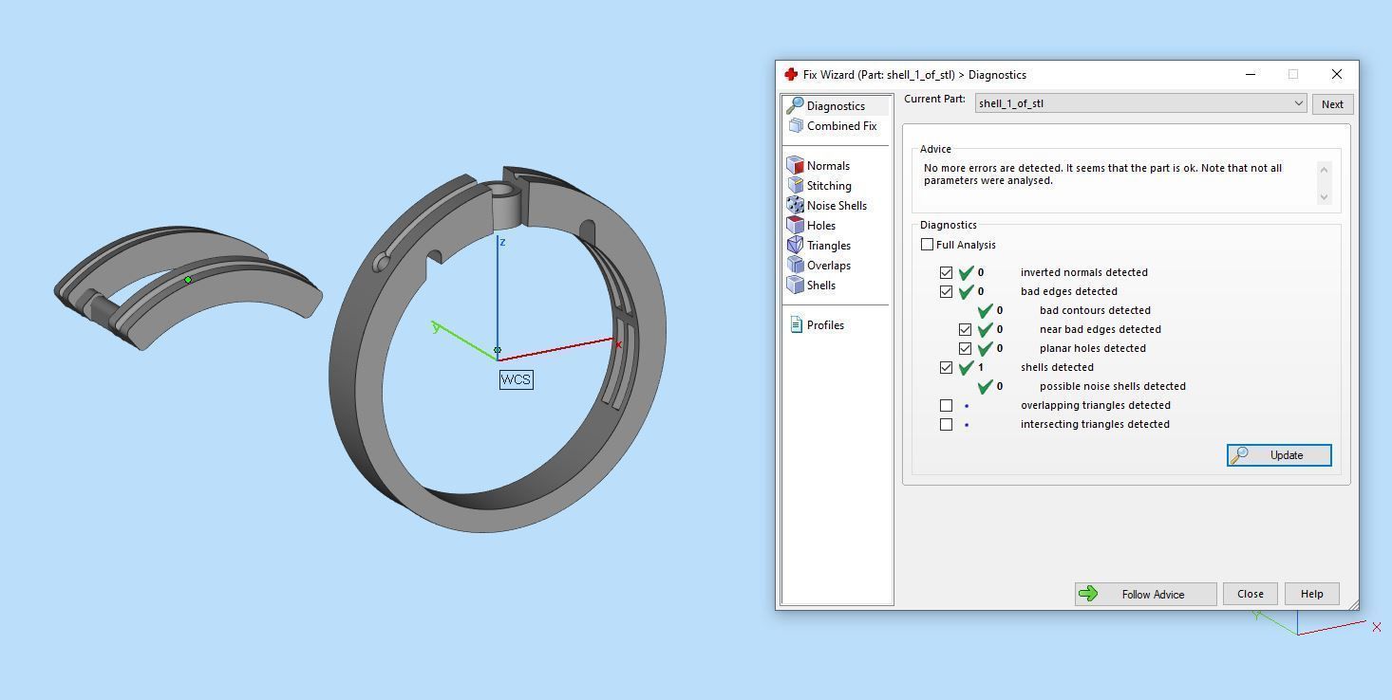Select Noise Shells in the sidebar
This screenshot has height=700, width=1392.
[826, 205]
